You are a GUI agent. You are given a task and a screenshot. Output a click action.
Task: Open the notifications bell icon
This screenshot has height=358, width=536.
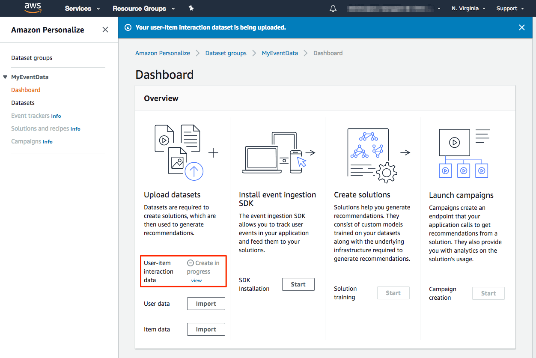coord(333,8)
